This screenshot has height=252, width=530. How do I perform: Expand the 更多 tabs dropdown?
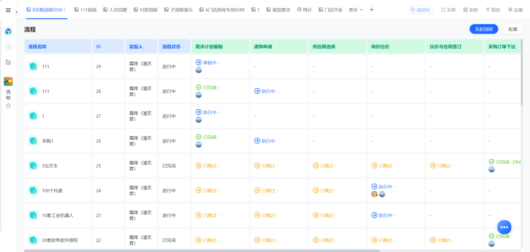(356, 10)
